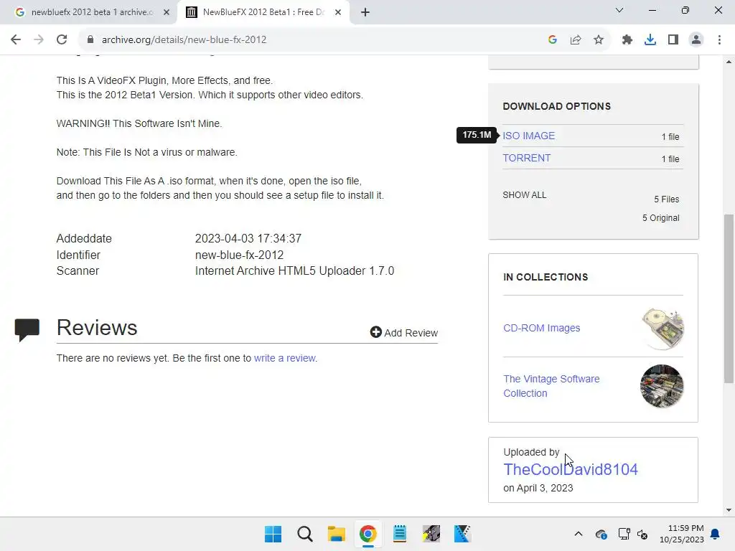Open uploader TheCoolDavid8104 profile
The width and height of the screenshot is (735, 551).
click(x=571, y=469)
